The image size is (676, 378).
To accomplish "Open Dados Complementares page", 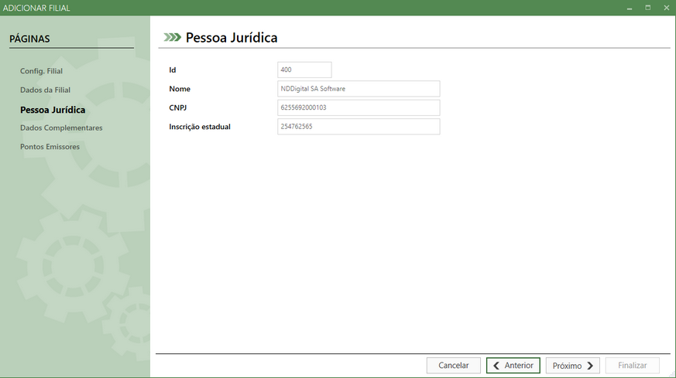I will click(x=61, y=128).
